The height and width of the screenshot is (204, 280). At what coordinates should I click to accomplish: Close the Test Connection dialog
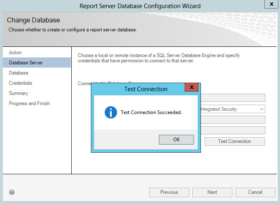(x=192, y=87)
